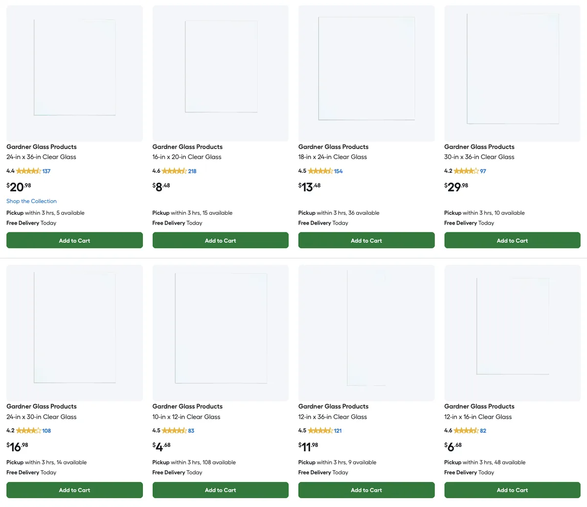Add 10-in x 12-in Clear Glass to cart
The height and width of the screenshot is (507, 587).
(x=220, y=490)
